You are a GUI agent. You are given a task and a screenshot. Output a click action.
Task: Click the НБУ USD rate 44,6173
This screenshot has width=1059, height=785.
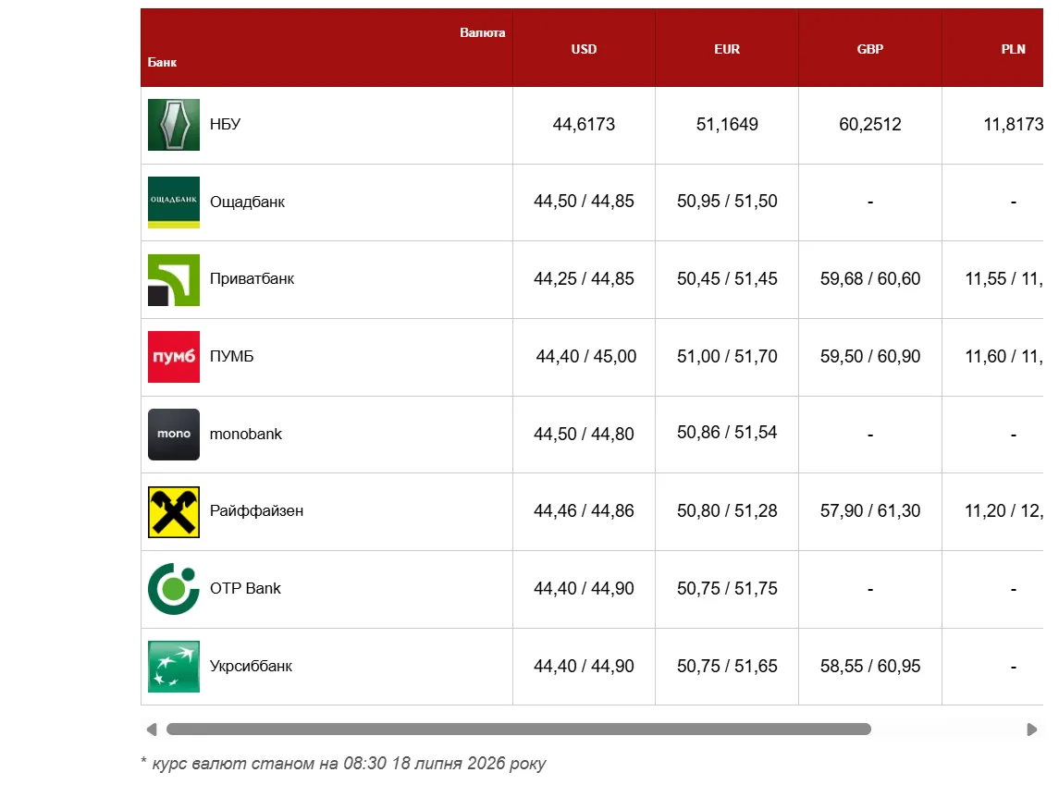pyautogui.click(x=585, y=124)
